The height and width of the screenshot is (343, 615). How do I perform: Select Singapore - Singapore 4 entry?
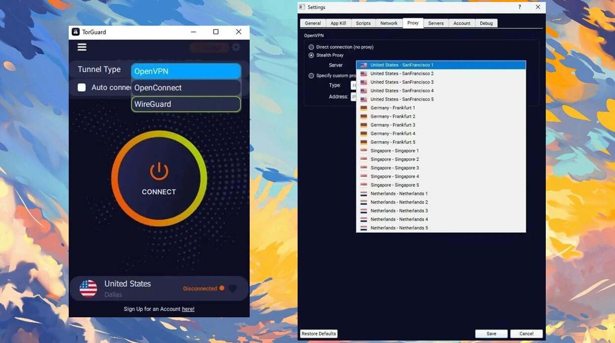point(441,176)
